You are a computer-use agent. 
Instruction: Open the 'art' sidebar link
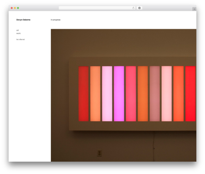(x=18, y=30)
